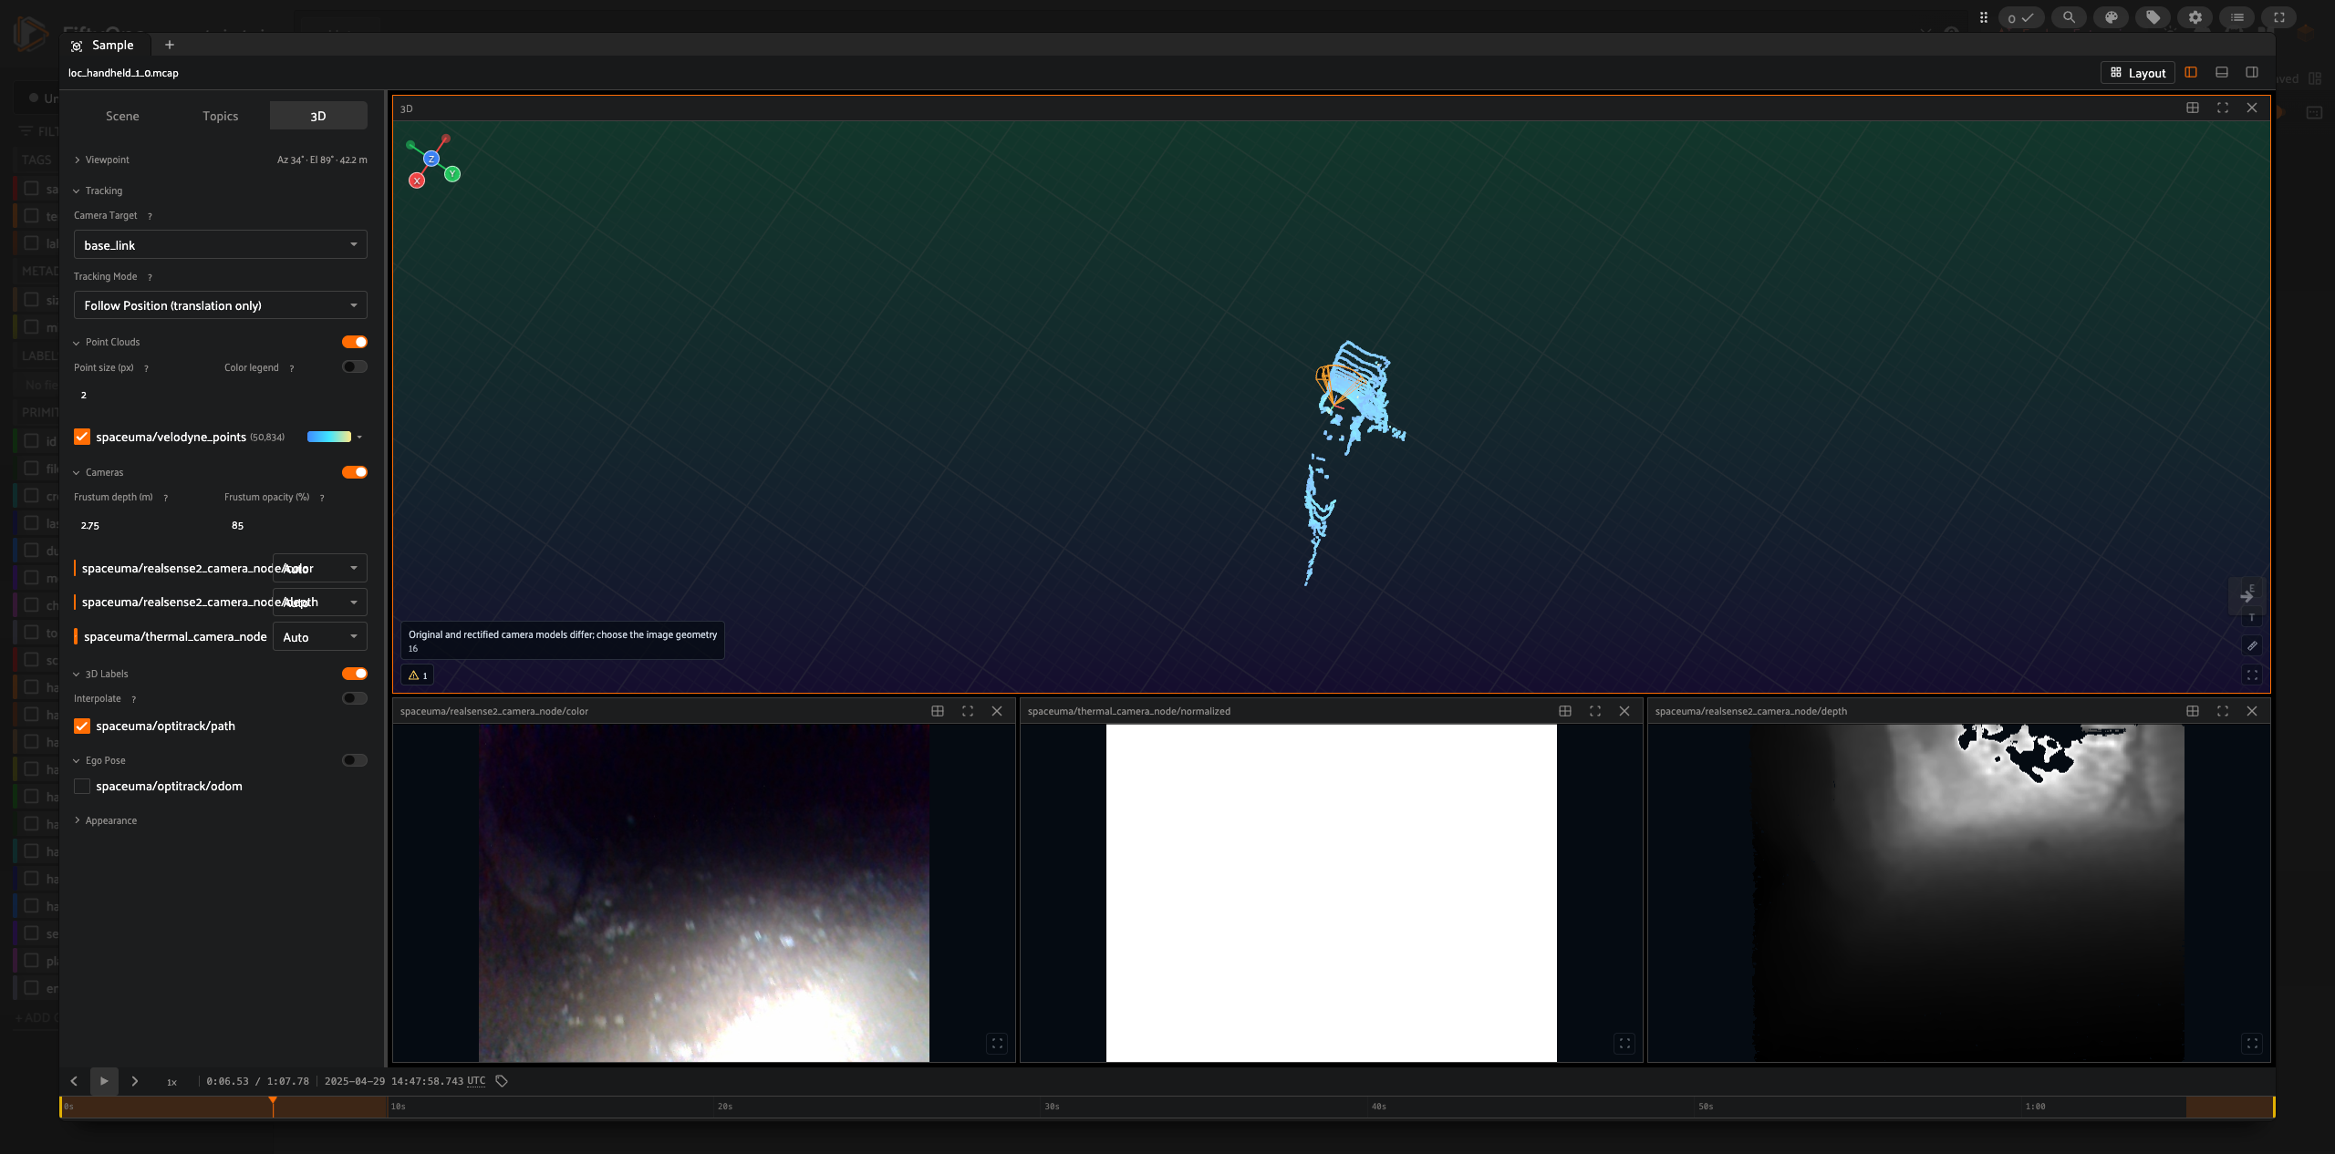
Task: Split the thermal camera normalized panel
Action: [1565, 711]
